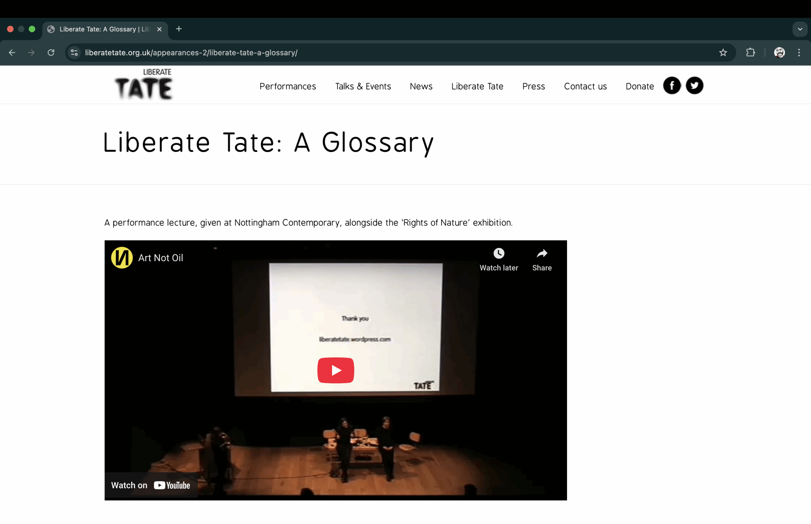811x524 pixels.
Task: Click the Share arrow icon on video
Action: (x=542, y=254)
